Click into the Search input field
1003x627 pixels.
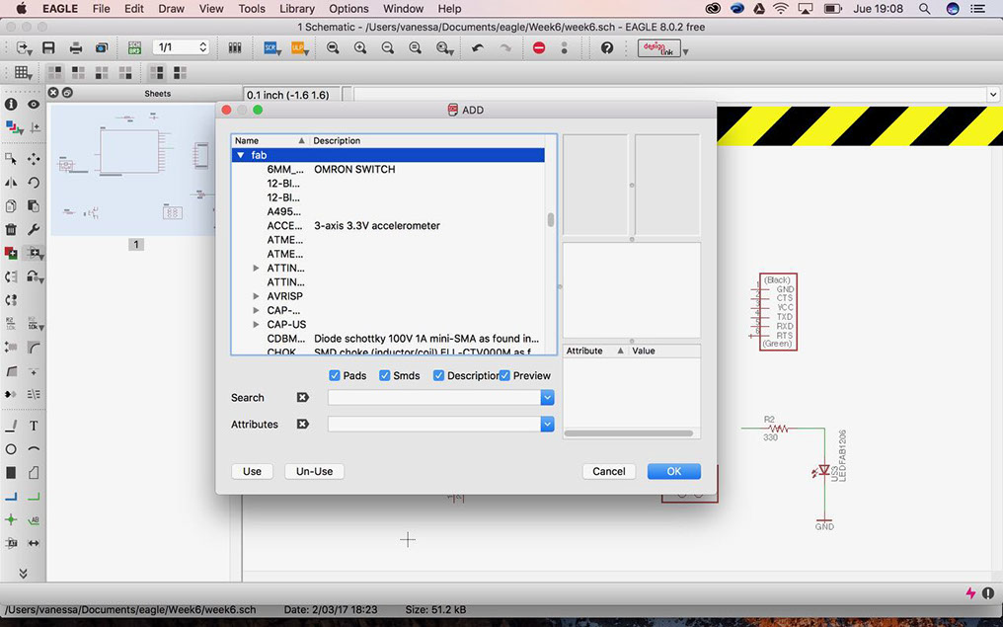[434, 397]
